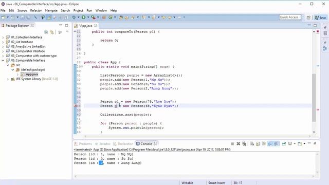This screenshot has height=185, width=329.
Task: Click the Last Edit Location icon
Action: tap(163, 17)
